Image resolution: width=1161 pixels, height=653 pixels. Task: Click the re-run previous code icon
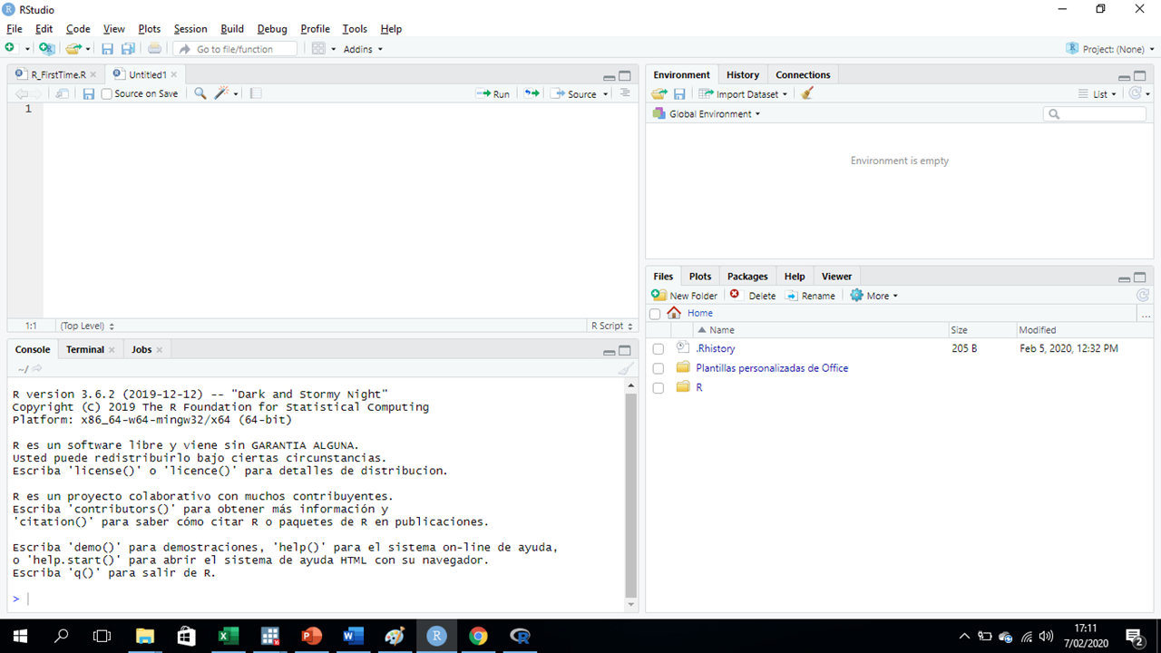(x=532, y=93)
